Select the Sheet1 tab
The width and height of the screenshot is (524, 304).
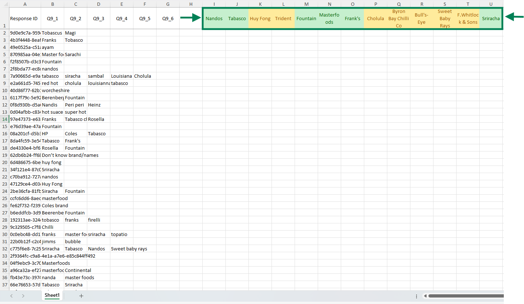click(x=52, y=295)
